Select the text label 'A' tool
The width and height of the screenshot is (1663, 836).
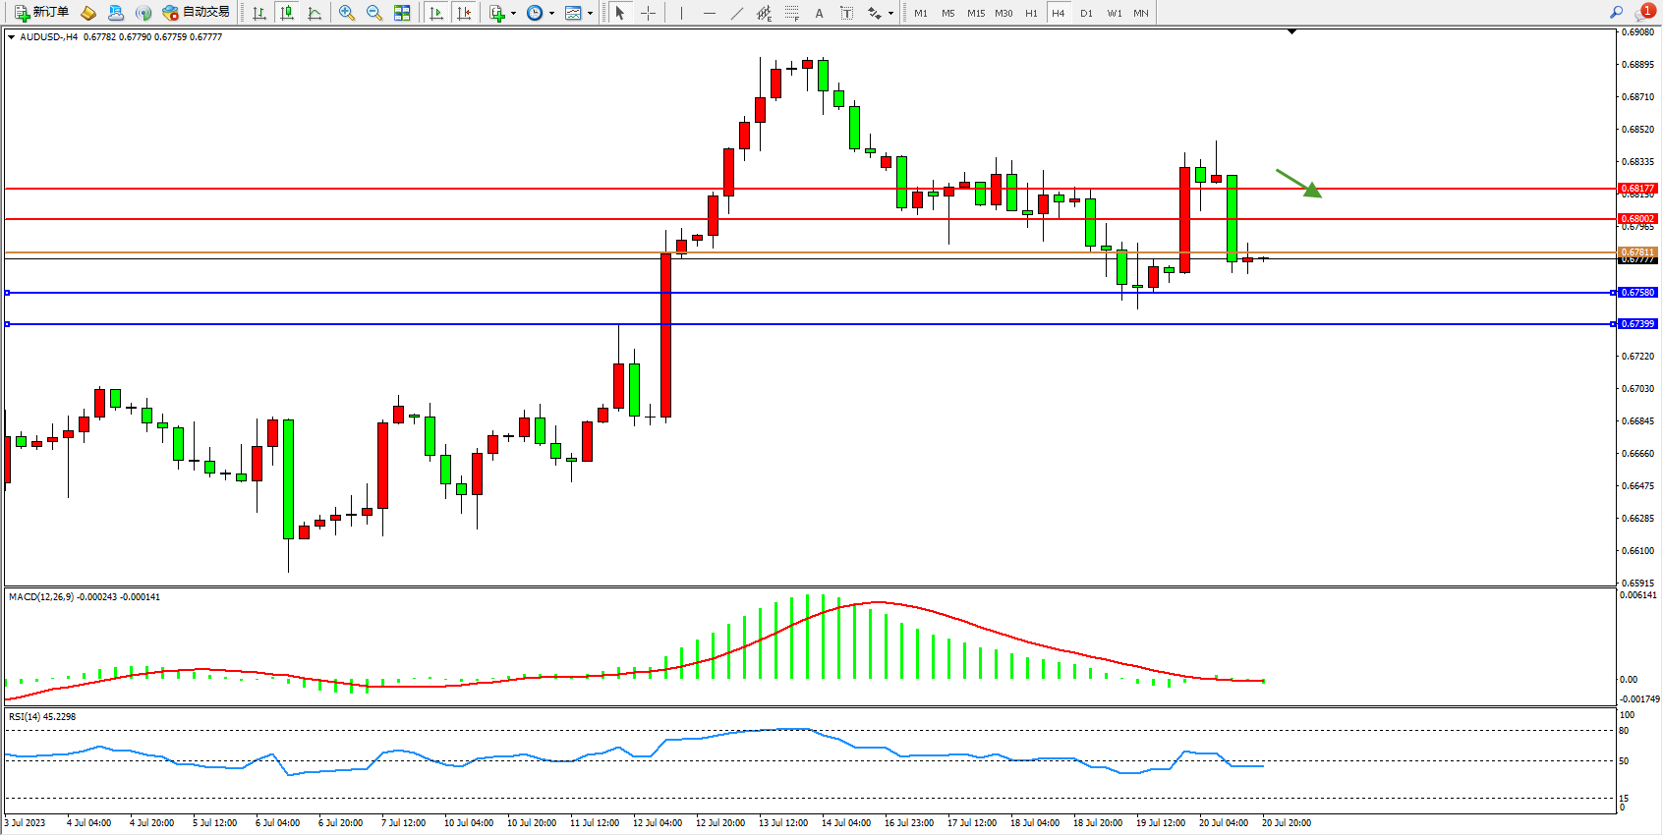pos(819,13)
